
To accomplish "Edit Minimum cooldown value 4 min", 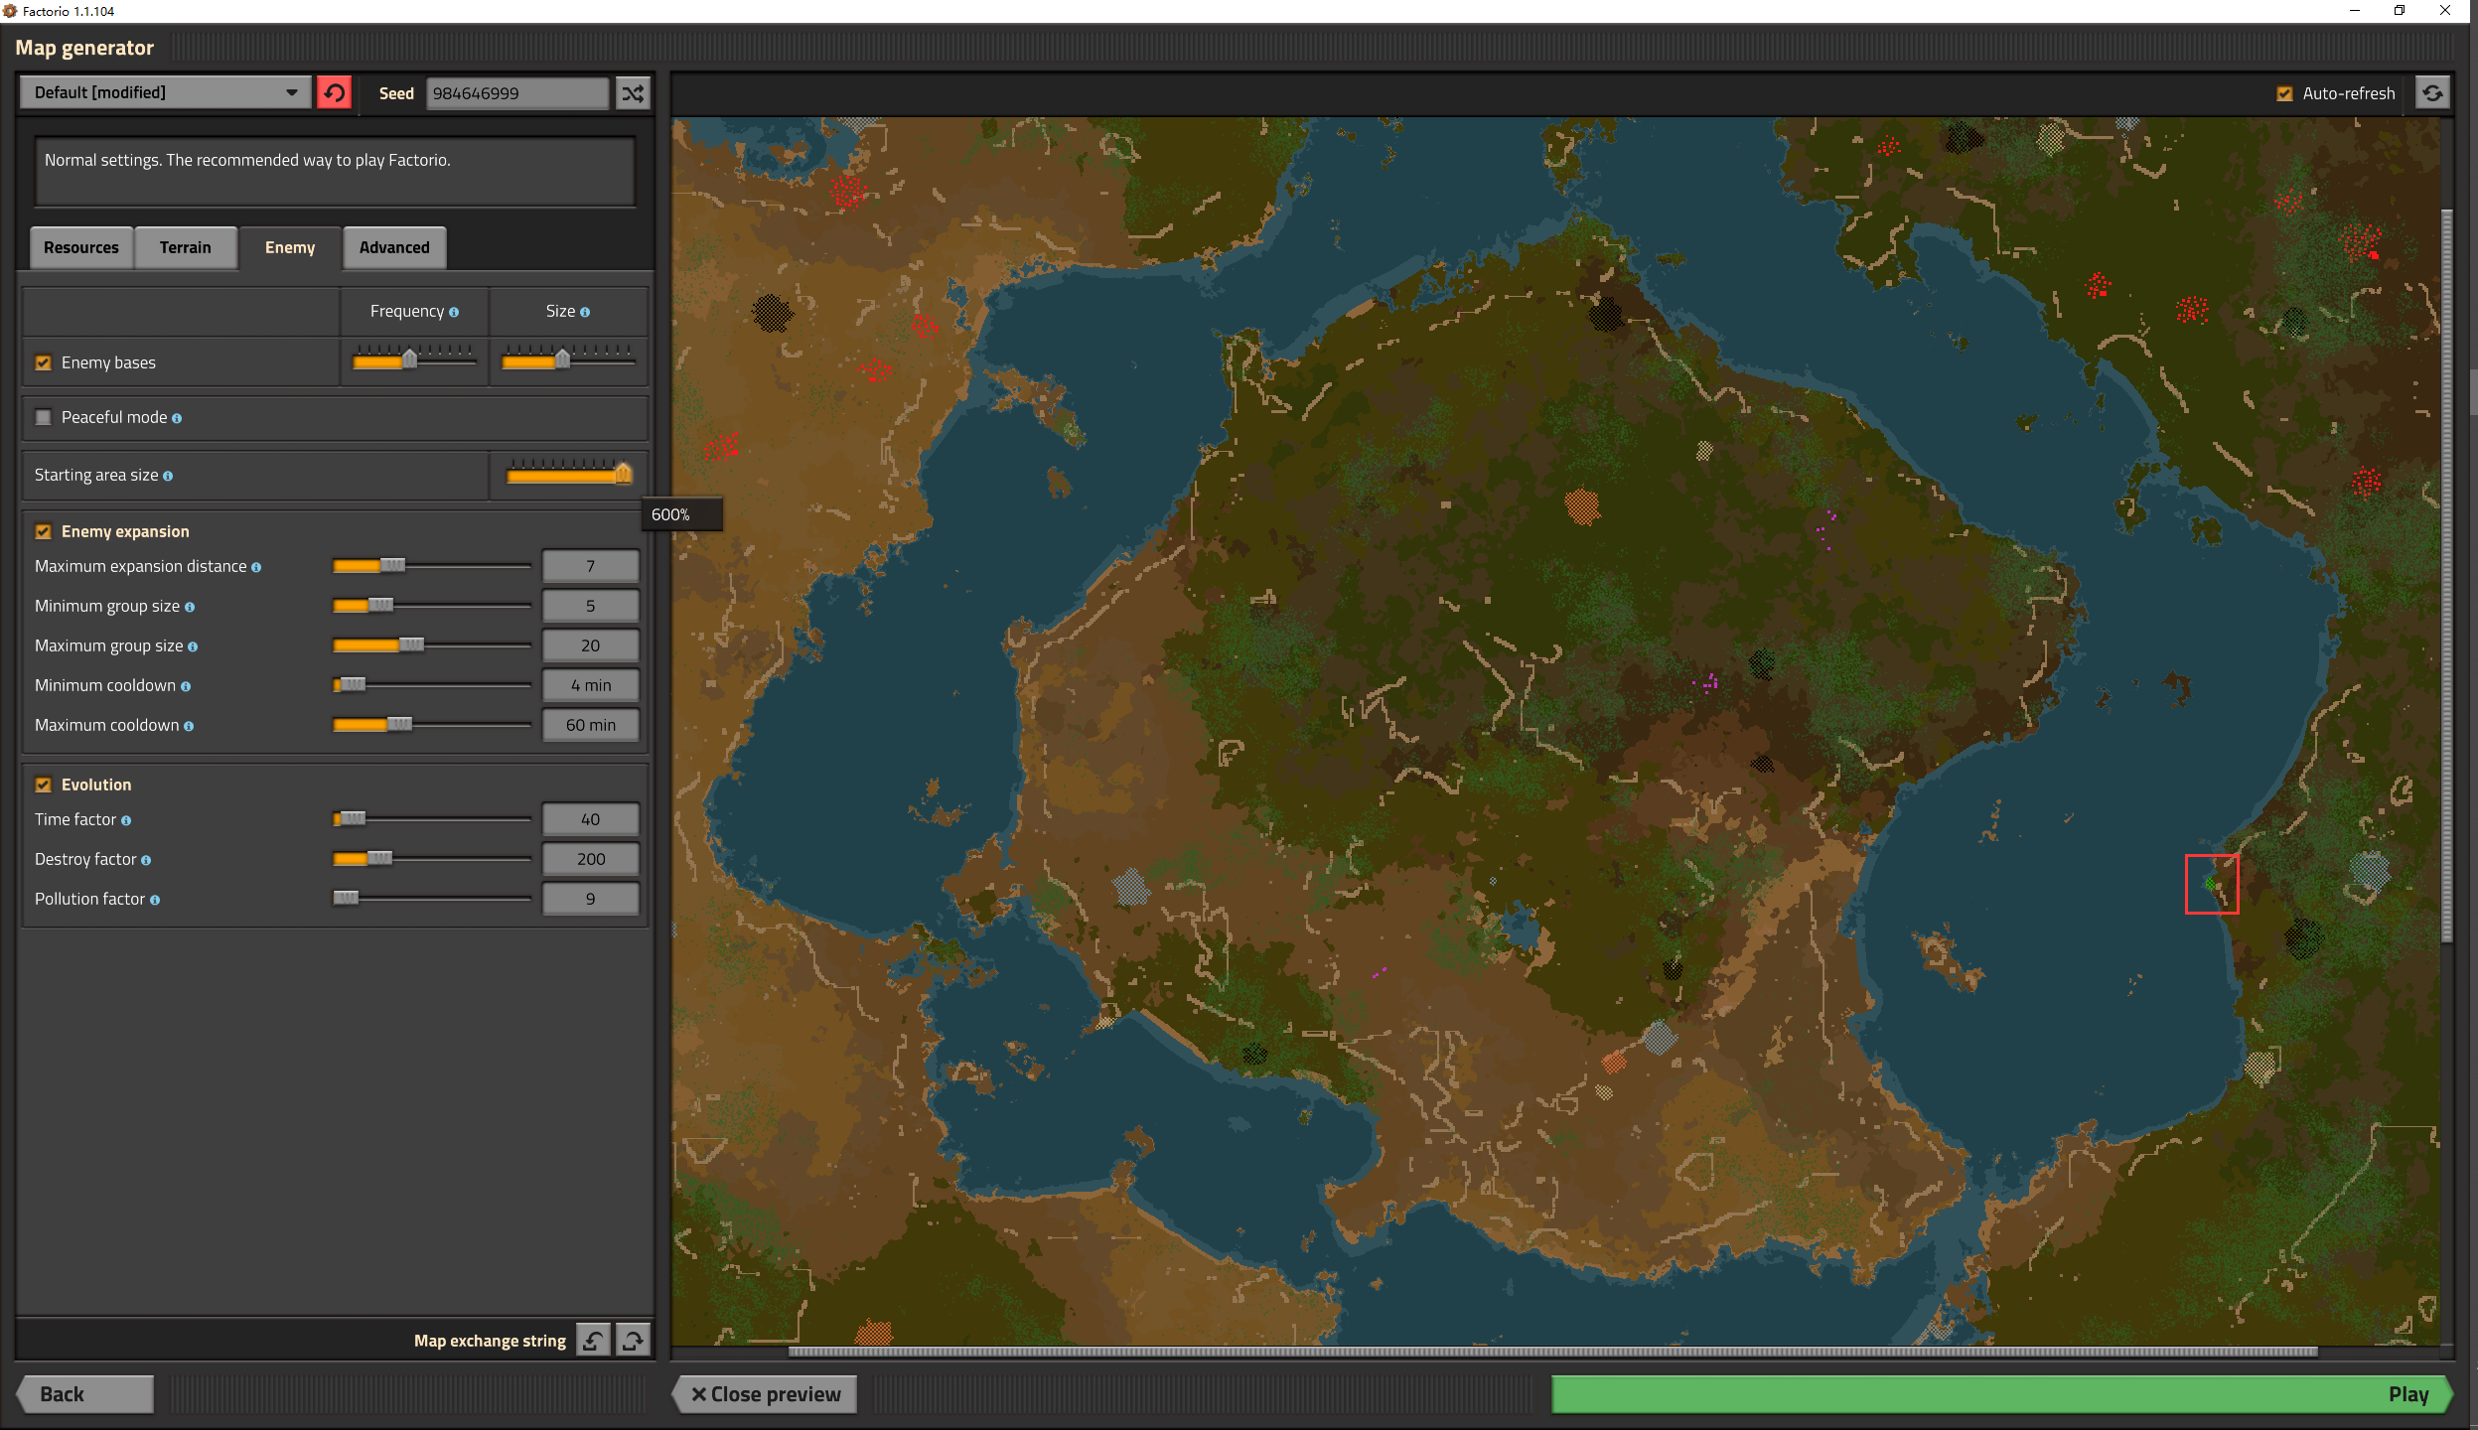I will click(591, 685).
